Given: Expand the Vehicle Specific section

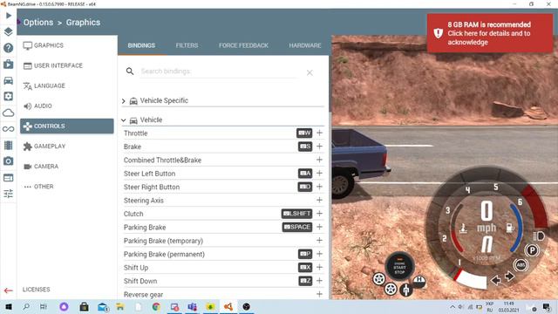Looking at the screenshot, I should click(x=124, y=101).
